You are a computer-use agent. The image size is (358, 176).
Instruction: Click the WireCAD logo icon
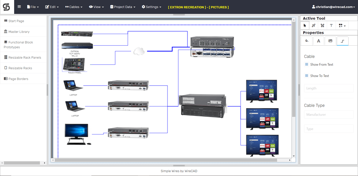point(7,7)
